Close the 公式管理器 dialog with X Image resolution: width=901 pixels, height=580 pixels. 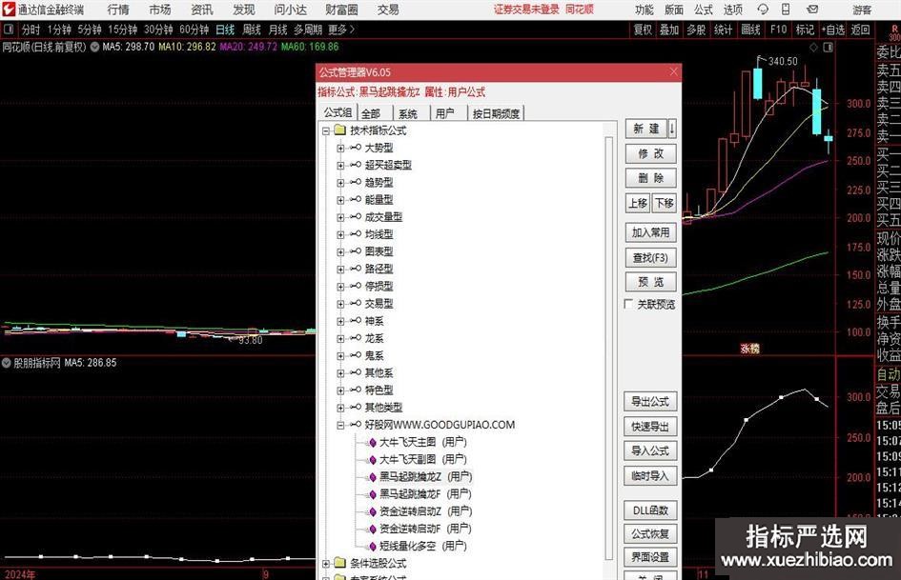coord(673,71)
